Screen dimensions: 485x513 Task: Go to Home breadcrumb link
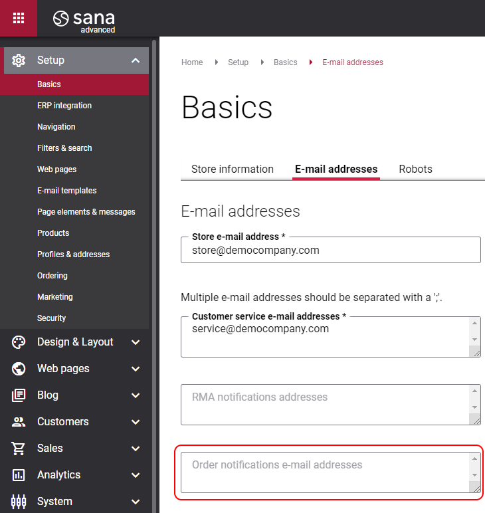(x=192, y=62)
